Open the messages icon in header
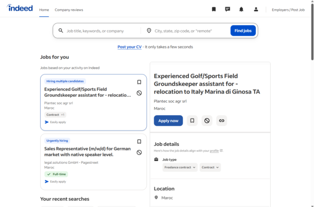Image resolution: width=314 pixels, height=207 pixels. (228, 9)
